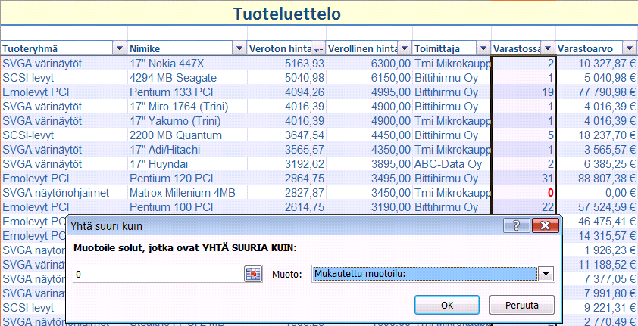Select the 77 790,98 € value cell
The height and width of the screenshot is (326, 638).
pyautogui.click(x=596, y=92)
